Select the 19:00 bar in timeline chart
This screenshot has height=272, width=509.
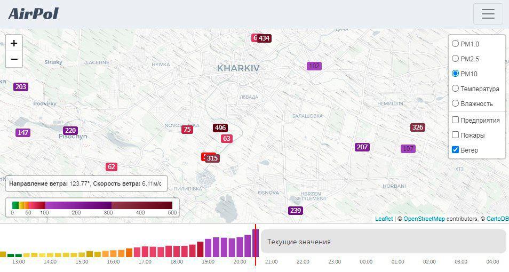[x=208, y=248]
